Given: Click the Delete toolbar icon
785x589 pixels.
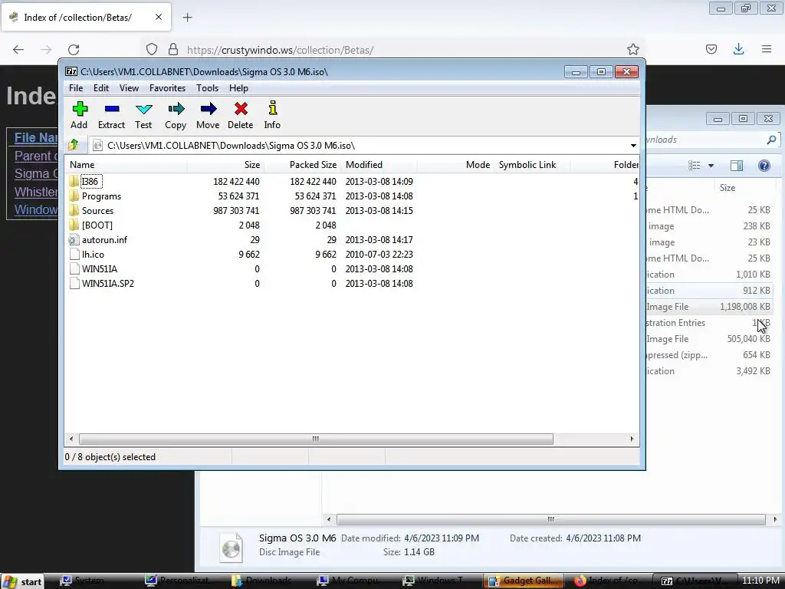Looking at the screenshot, I should 241,109.
